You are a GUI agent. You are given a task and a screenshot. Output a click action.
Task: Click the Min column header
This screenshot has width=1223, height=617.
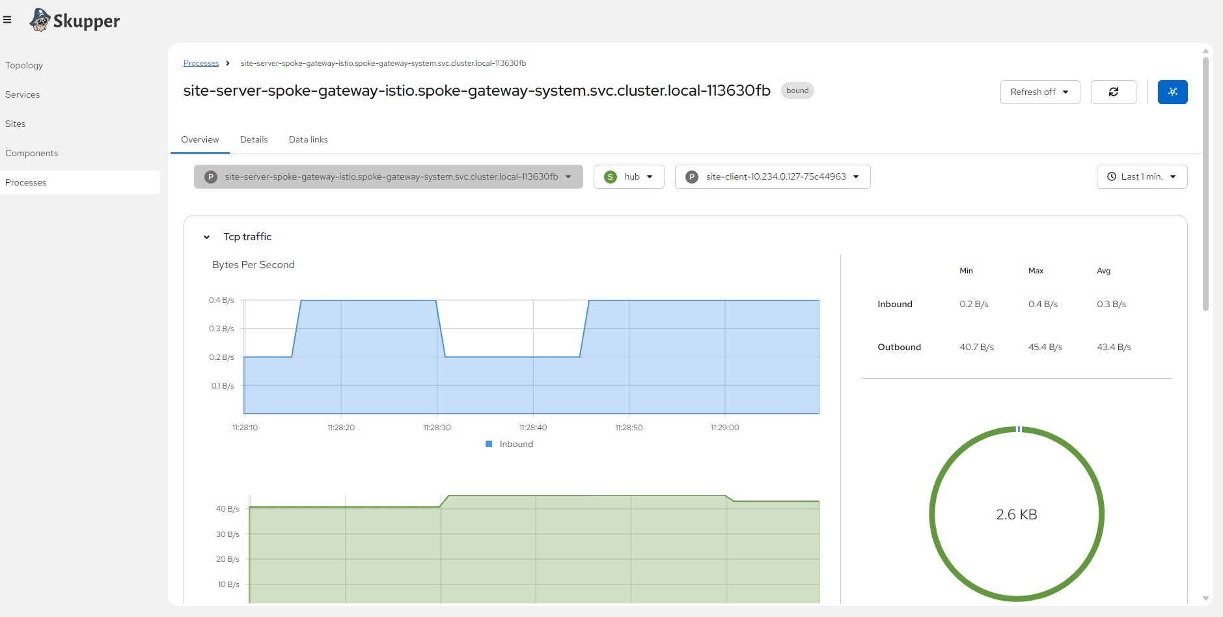tap(966, 271)
